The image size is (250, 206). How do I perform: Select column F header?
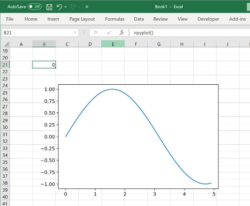(136, 44)
